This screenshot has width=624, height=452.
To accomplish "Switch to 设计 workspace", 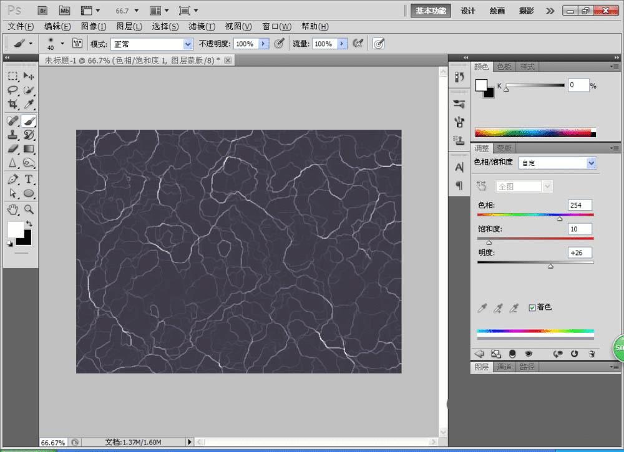I will click(x=468, y=11).
